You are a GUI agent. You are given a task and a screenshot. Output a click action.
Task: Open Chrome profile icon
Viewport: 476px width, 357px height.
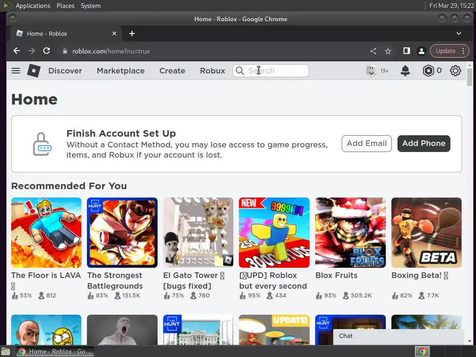tap(421, 51)
